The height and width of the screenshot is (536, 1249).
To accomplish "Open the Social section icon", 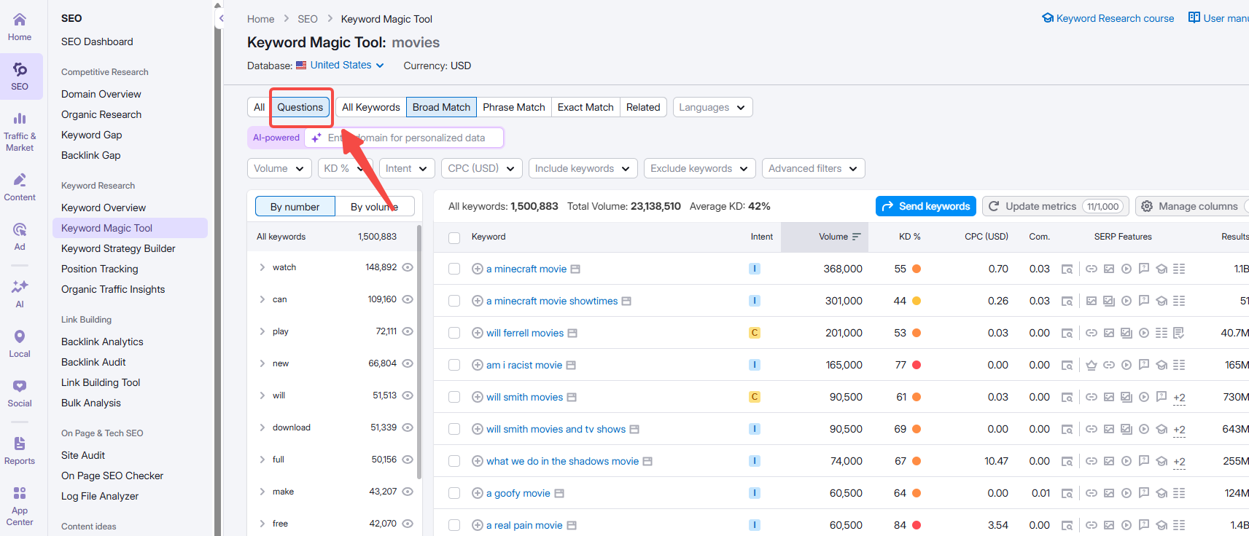I will [20, 393].
